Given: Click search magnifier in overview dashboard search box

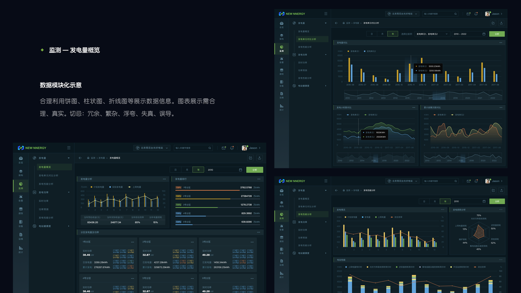Looking at the screenshot, I should (209, 148).
